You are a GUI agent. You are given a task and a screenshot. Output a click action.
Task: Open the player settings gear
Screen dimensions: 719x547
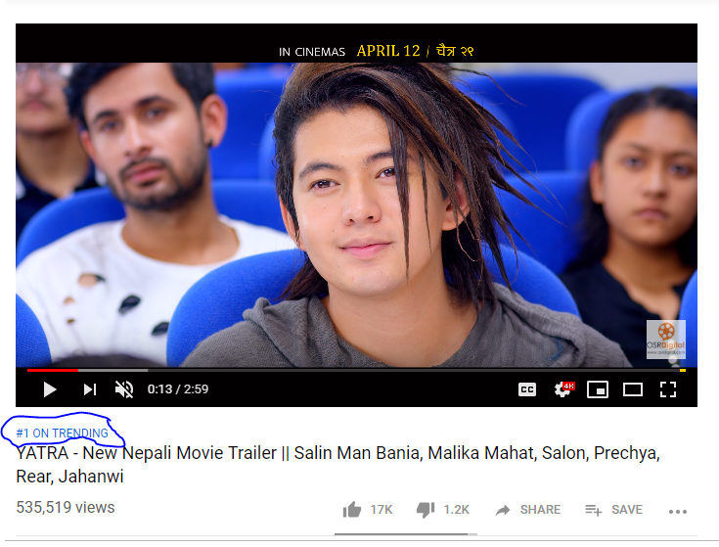coord(562,389)
